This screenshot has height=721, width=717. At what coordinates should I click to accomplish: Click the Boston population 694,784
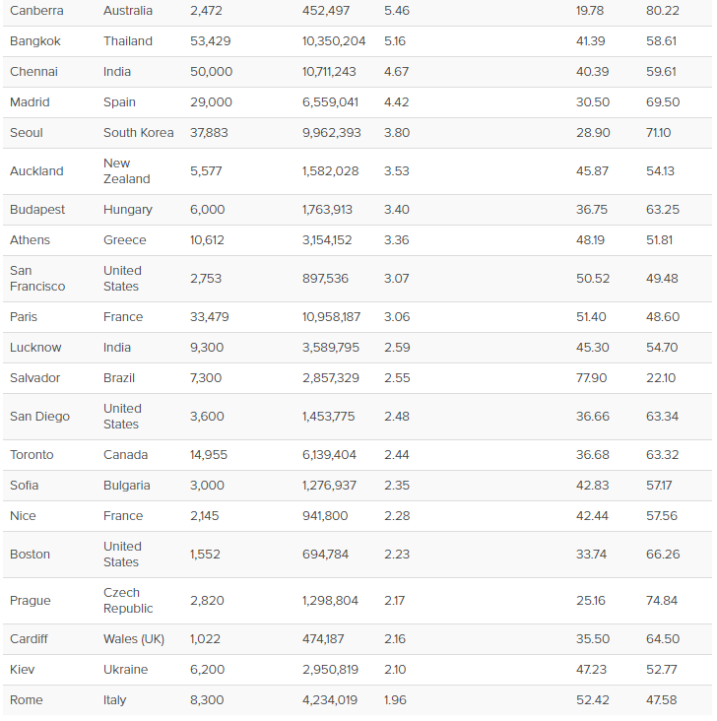[x=325, y=555]
